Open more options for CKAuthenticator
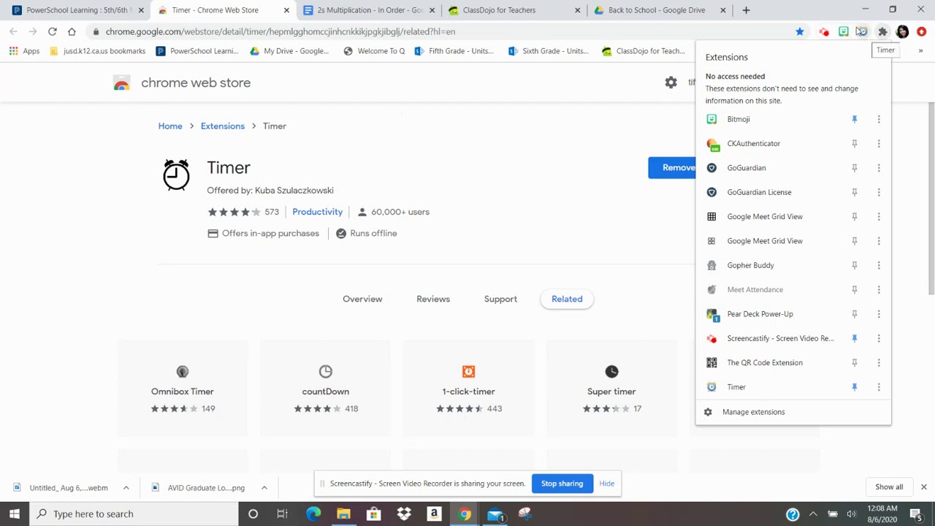The width and height of the screenshot is (935, 526). point(879,144)
